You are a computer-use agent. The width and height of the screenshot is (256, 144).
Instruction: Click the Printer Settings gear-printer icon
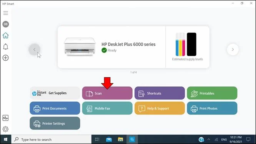click(37, 124)
